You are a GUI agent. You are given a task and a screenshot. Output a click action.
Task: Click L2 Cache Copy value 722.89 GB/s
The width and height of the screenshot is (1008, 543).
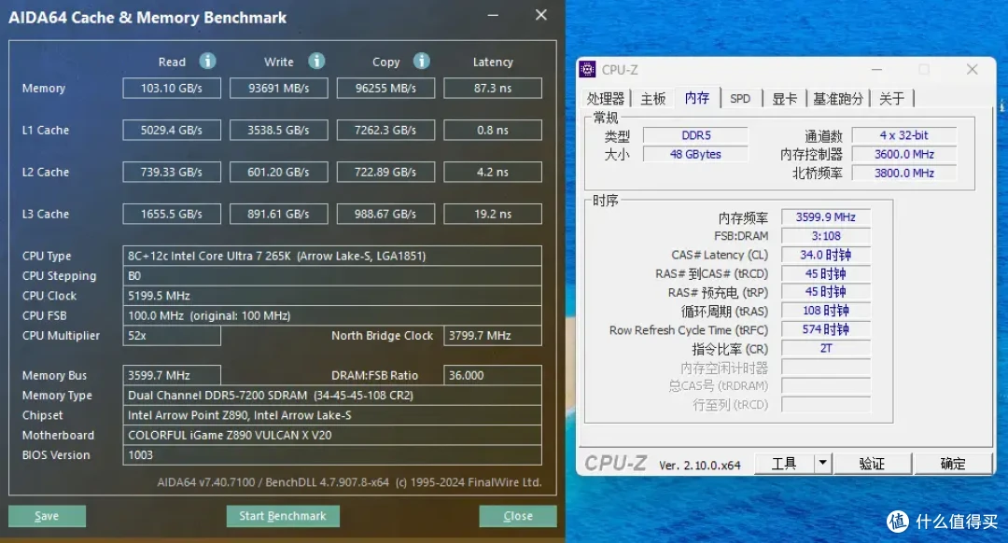point(385,173)
